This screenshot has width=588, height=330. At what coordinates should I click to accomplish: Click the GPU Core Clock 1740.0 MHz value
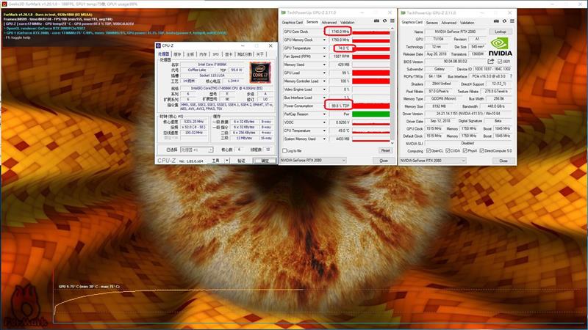coord(340,32)
